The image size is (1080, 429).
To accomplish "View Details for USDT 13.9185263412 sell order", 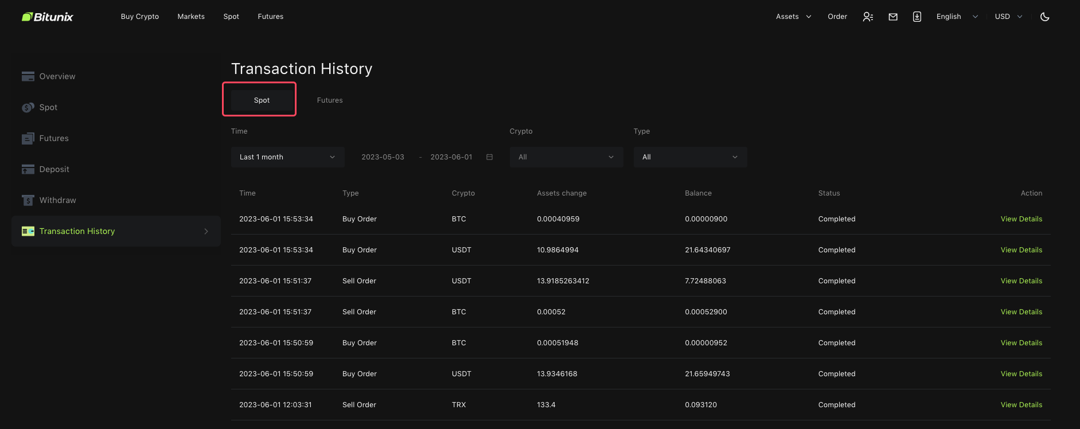I will point(1021,281).
